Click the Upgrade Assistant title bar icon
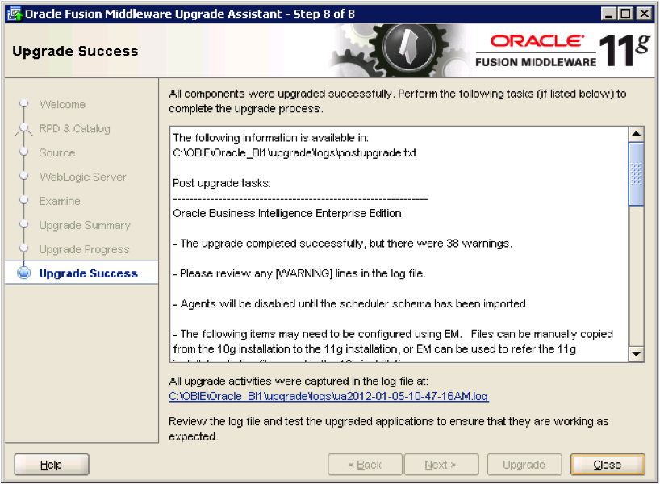Viewport: 660px width, 484px height. coord(15,14)
